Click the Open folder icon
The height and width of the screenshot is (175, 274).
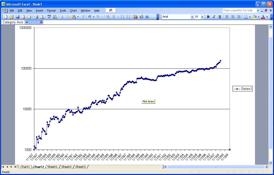12,17
